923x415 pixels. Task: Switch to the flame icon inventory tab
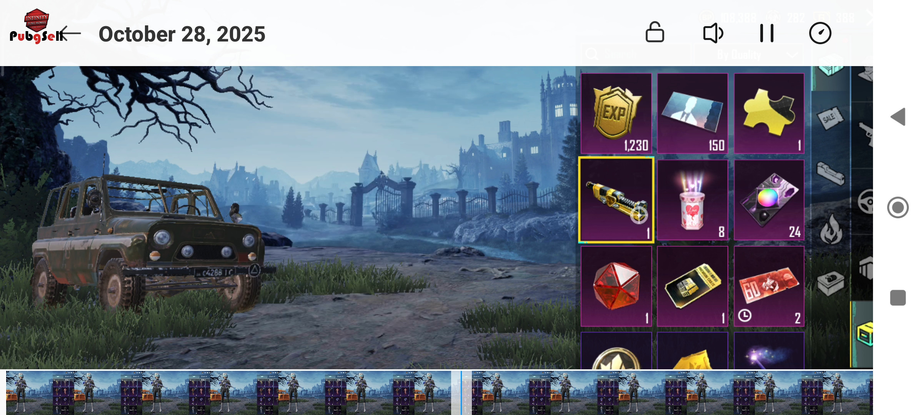pyautogui.click(x=831, y=229)
